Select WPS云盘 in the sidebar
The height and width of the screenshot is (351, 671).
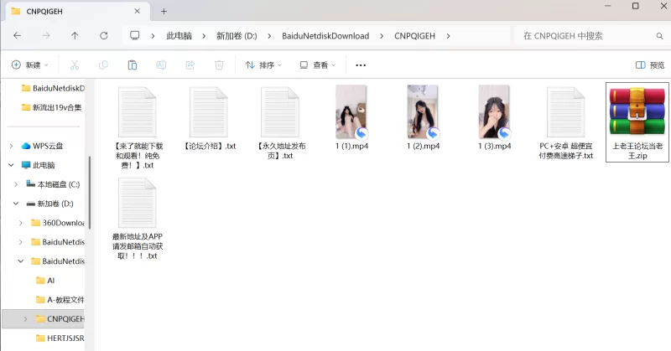tap(43, 146)
